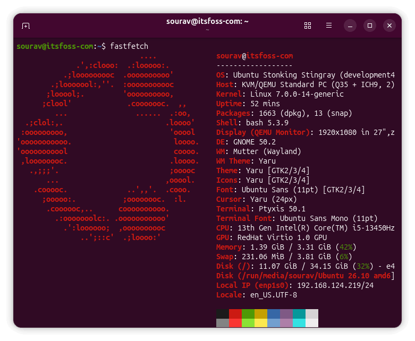Click the Theme: Yaru [GTK2/3/4] line
The height and width of the screenshot is (341, 415).
tap(263, 170)
